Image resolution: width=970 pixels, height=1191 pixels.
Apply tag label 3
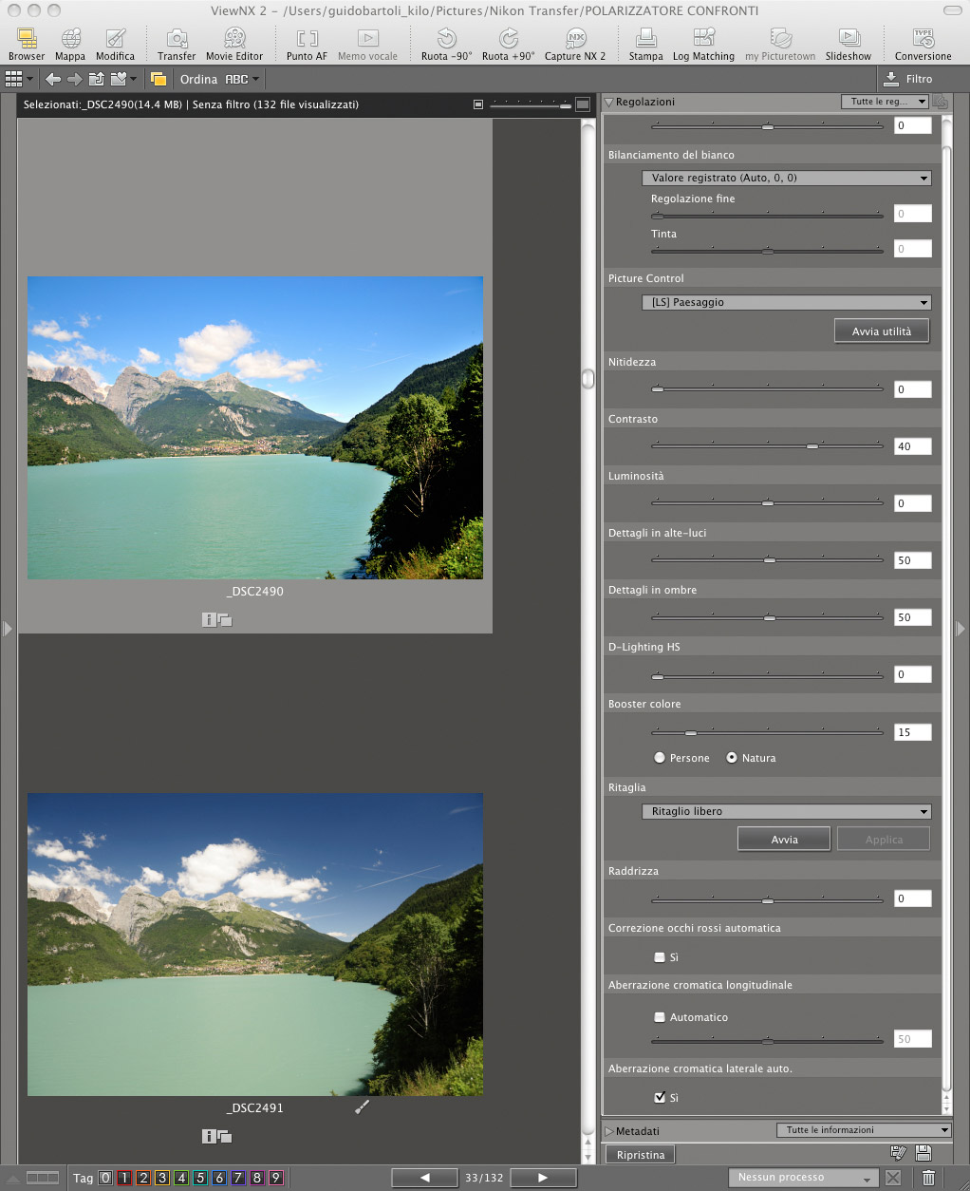(x=162, y=1178)
